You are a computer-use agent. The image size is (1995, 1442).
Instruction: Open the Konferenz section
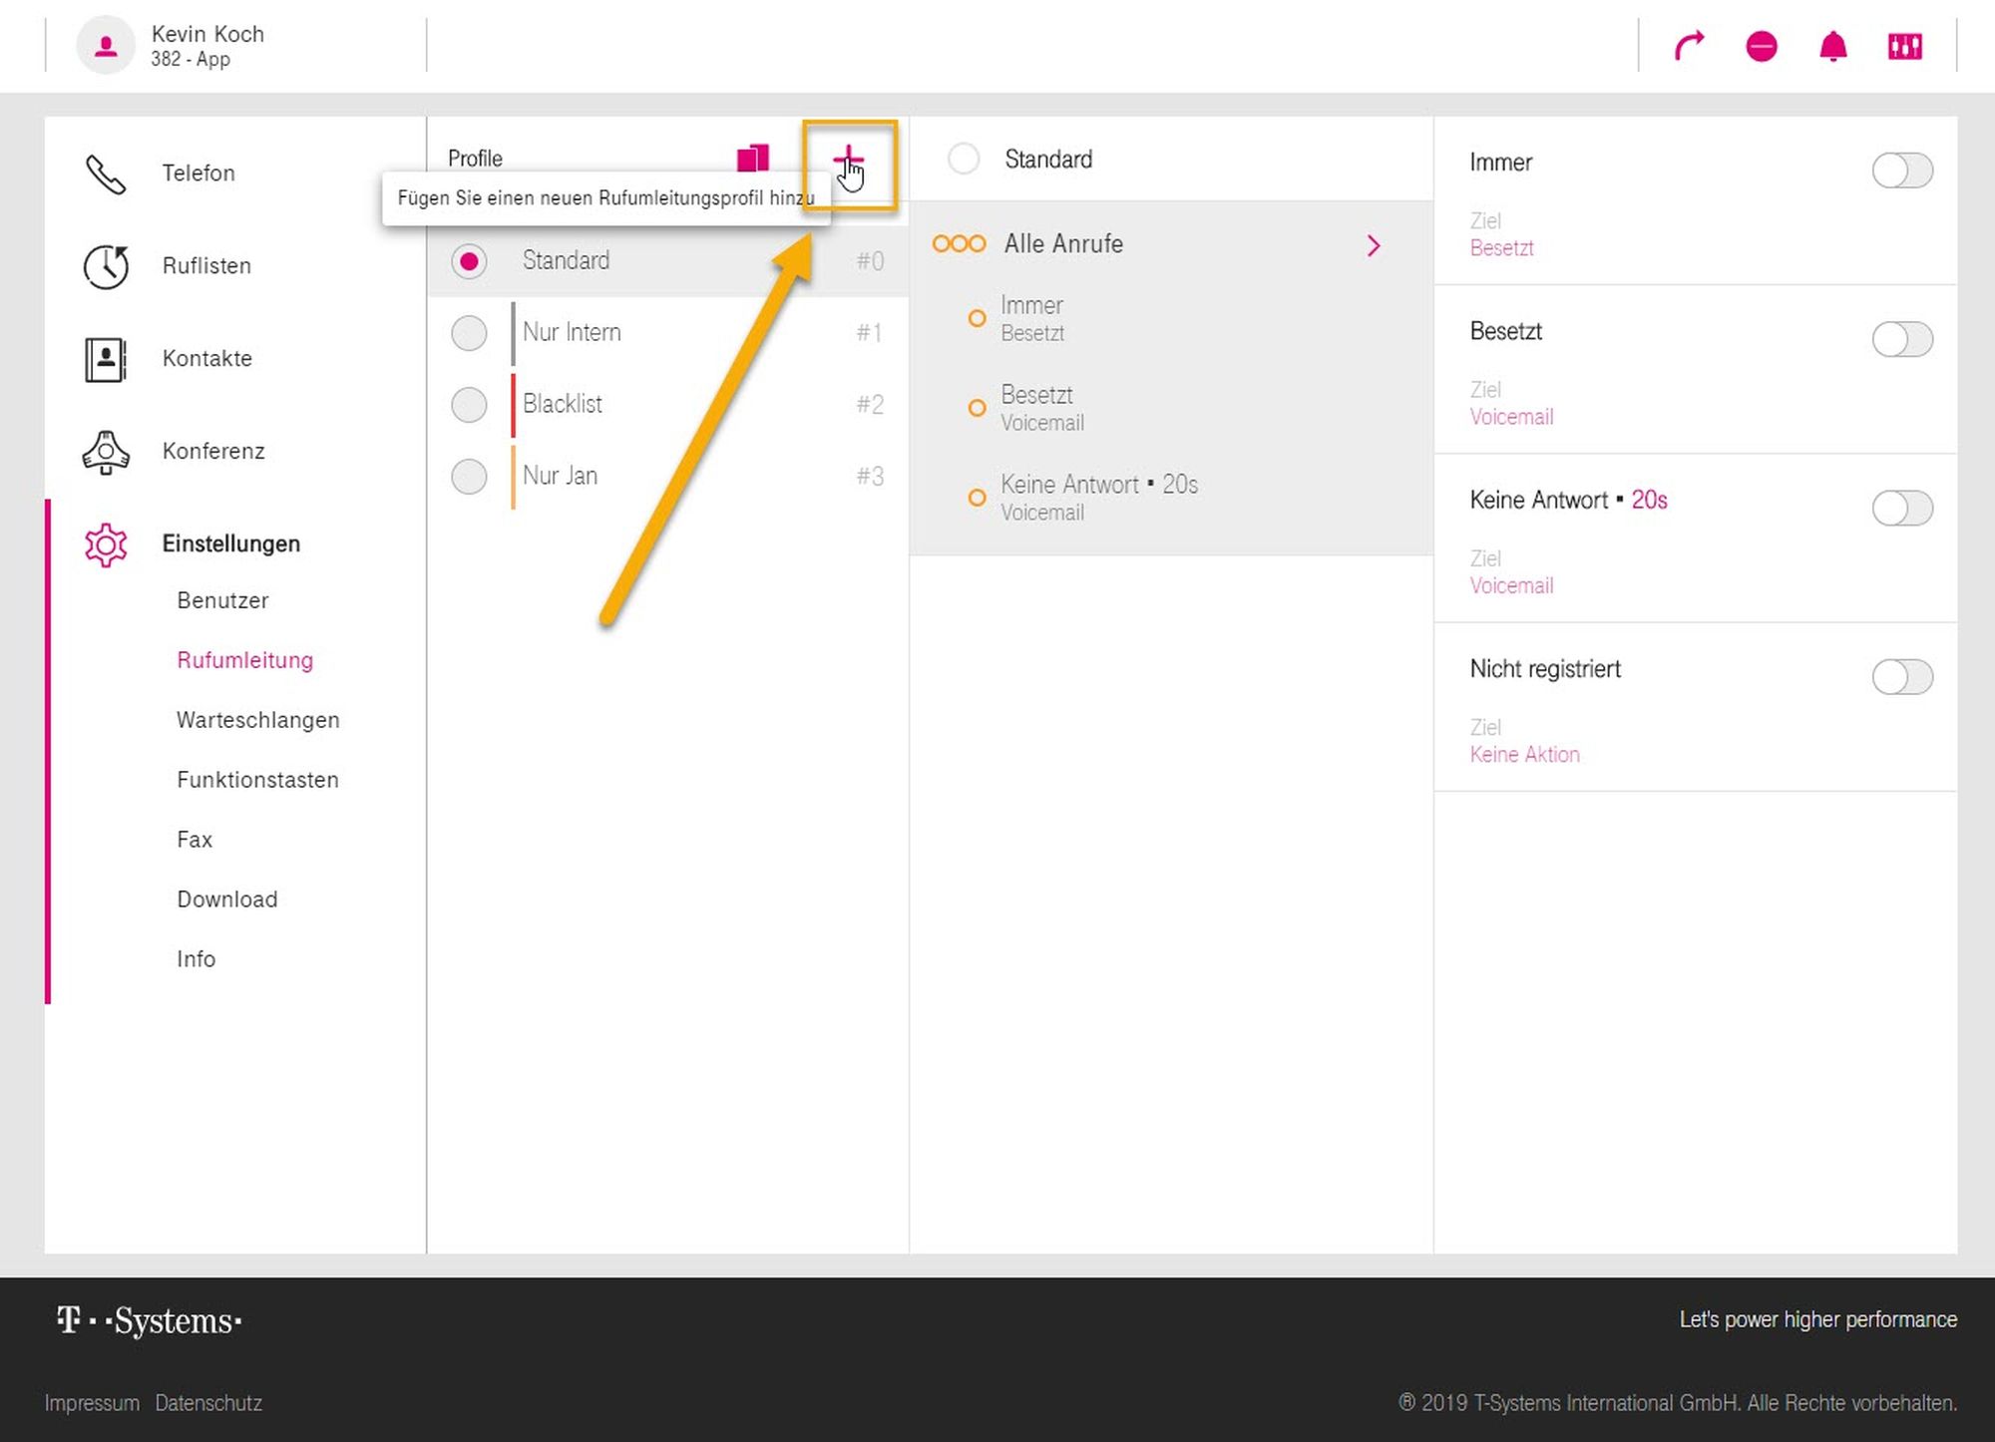coord(213,452)
